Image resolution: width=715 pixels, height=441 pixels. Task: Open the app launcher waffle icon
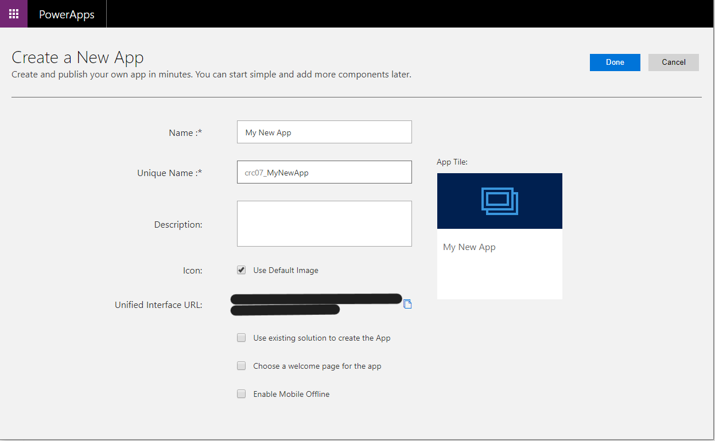coord(14,14)
